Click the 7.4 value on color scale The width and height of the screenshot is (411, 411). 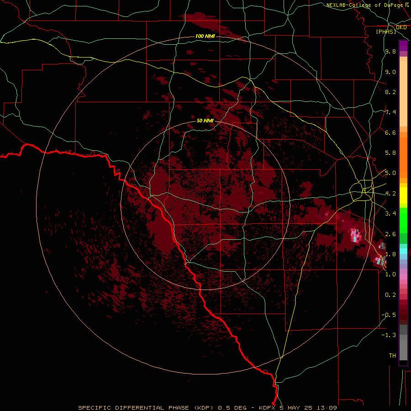click(390, 112)
